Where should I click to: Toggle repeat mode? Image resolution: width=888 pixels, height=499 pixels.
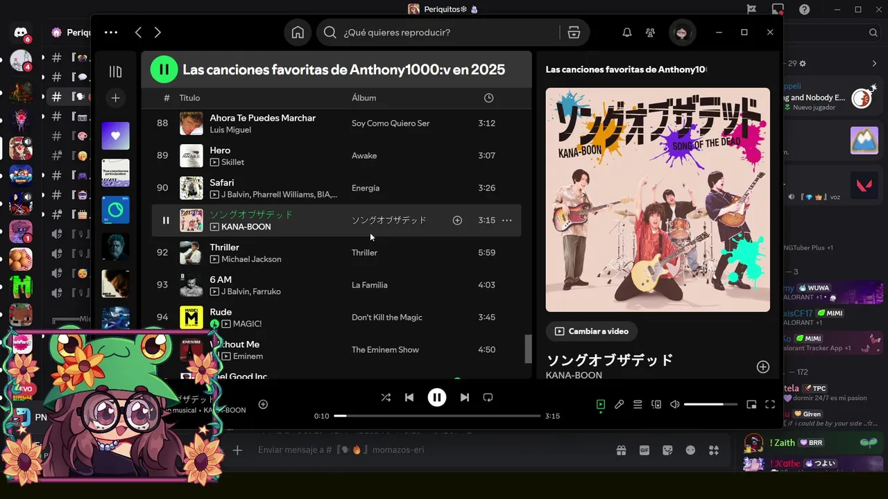(488, 397)
